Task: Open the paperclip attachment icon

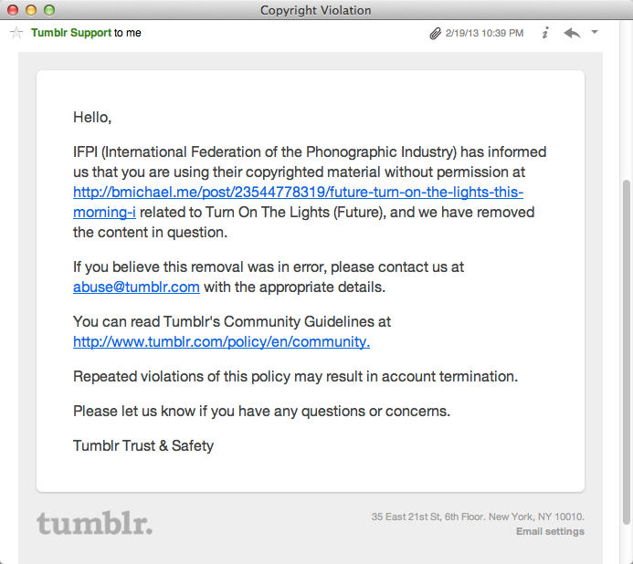Action: 435,33
